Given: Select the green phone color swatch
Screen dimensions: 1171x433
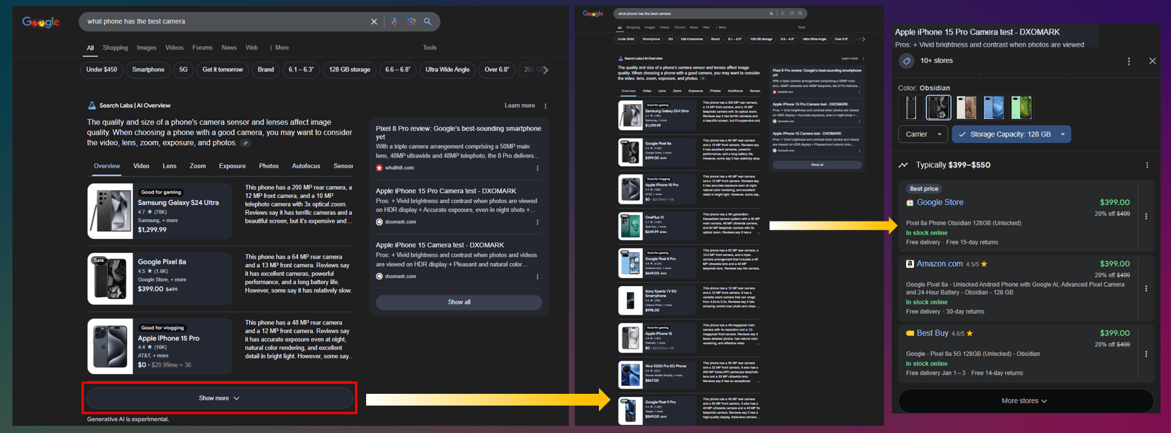Looking at the screenshot, I should [x=1021, y=108].
